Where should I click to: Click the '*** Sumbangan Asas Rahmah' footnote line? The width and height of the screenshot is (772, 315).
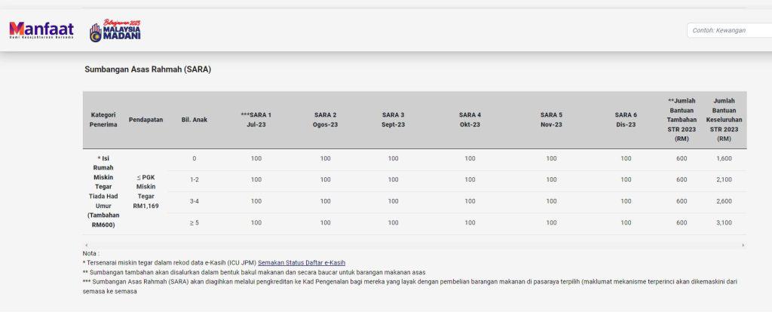pos(409,286)
